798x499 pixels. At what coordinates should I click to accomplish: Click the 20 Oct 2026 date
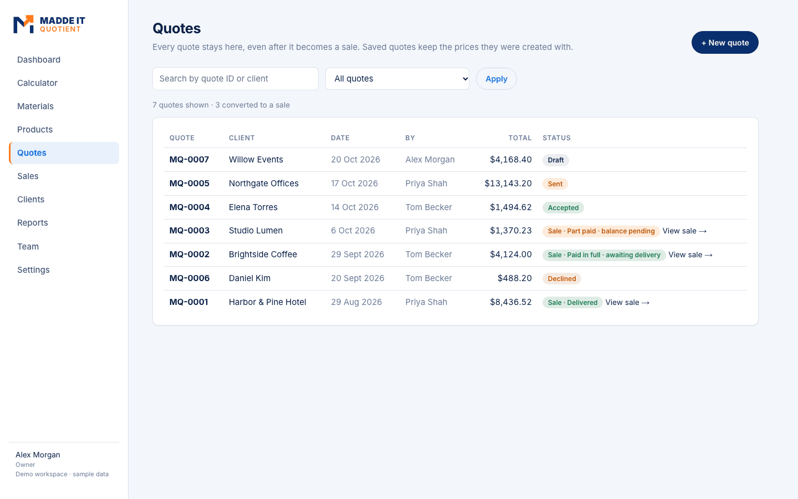click(356, 160)
